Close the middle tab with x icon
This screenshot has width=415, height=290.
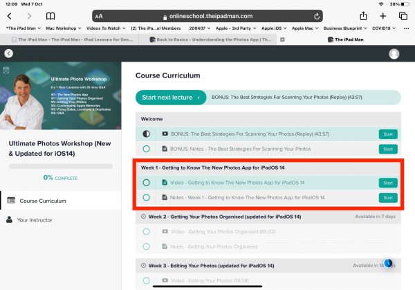click(x=282, y=39)
